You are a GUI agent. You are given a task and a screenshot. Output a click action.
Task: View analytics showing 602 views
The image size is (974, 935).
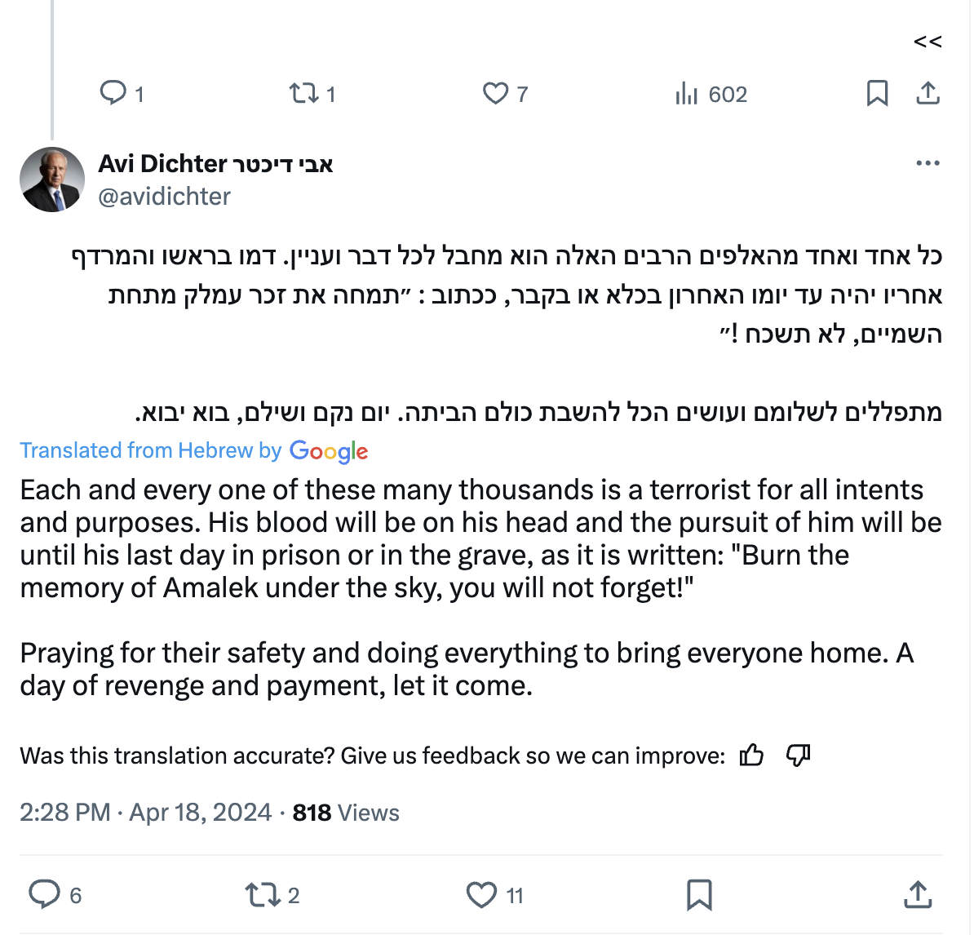click(687, 94)
